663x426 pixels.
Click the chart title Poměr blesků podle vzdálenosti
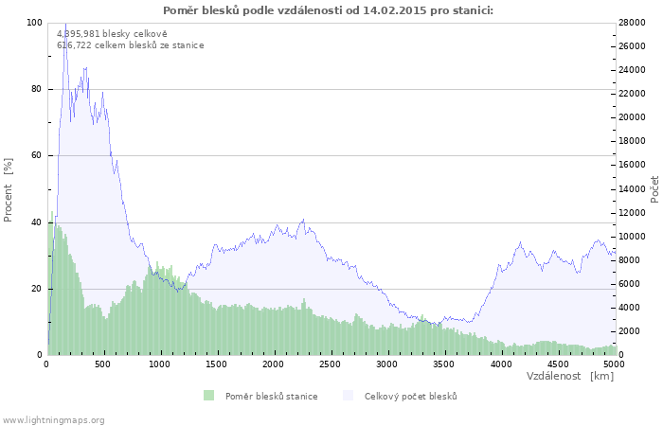click(328, 9)
